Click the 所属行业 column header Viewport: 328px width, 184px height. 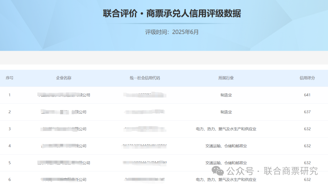[226, 78]
